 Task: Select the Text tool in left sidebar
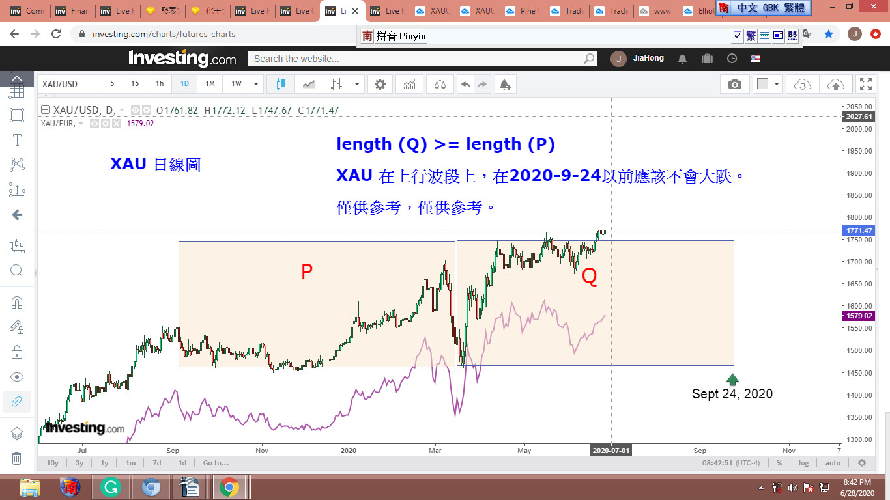click(x=17, y=140)
